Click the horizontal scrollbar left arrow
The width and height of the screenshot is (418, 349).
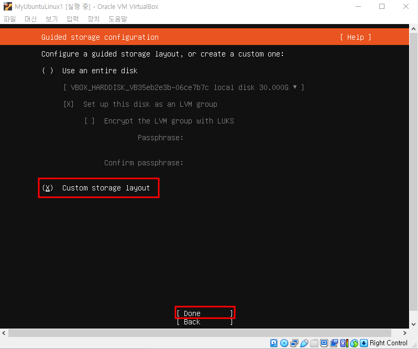click(4, 333)
